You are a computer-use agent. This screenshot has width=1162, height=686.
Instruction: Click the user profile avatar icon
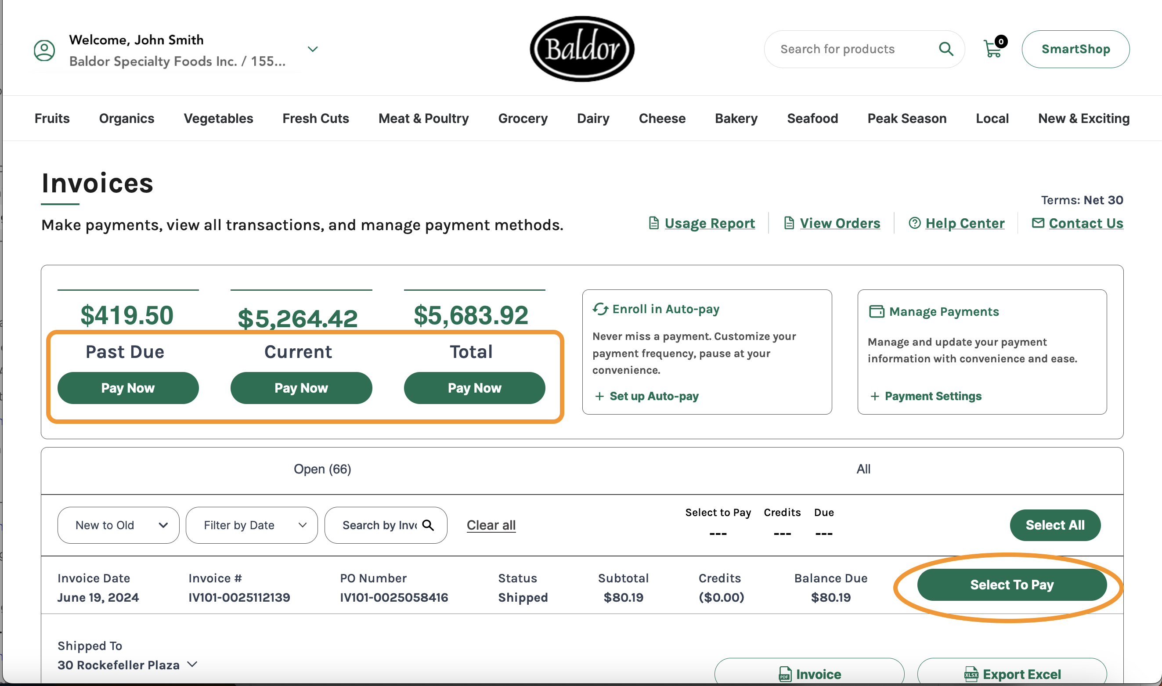[44, 50]
